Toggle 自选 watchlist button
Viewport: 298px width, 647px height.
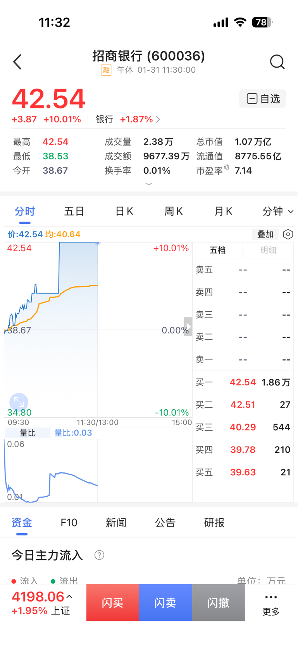pos(263,99)
